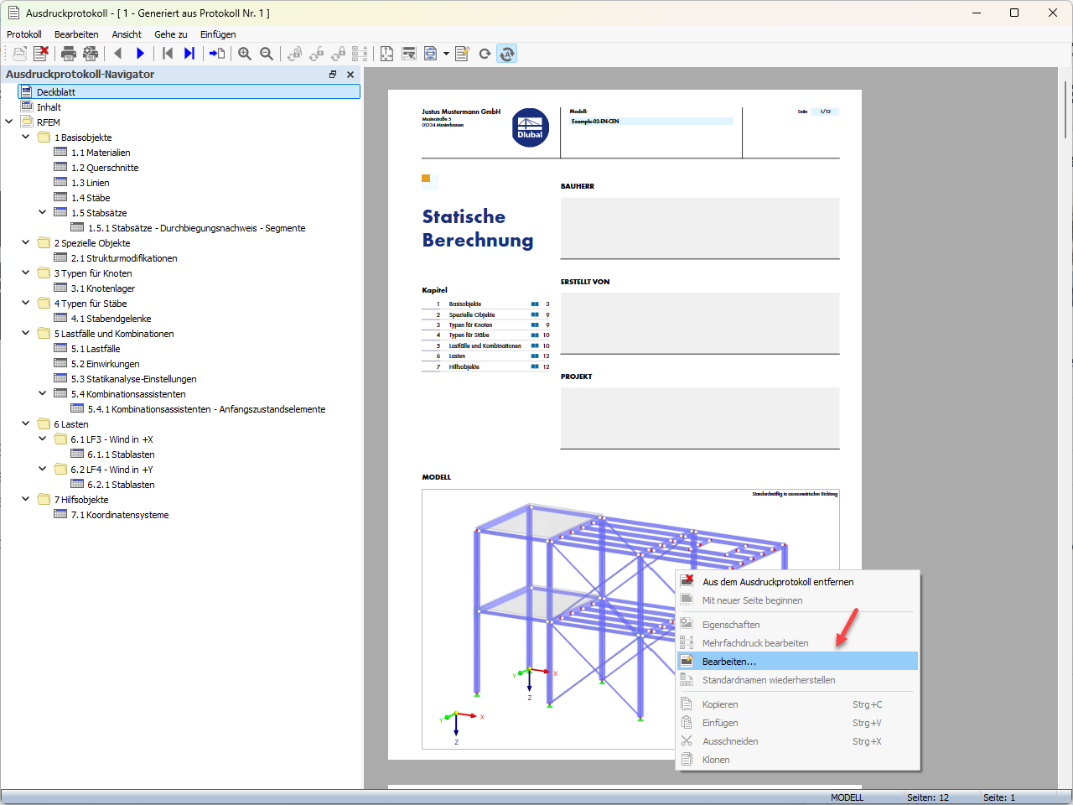Viewport: 1073px width, 805px height.
Task: Click the delete protocol icon with red X
Action: pos(40,54)
